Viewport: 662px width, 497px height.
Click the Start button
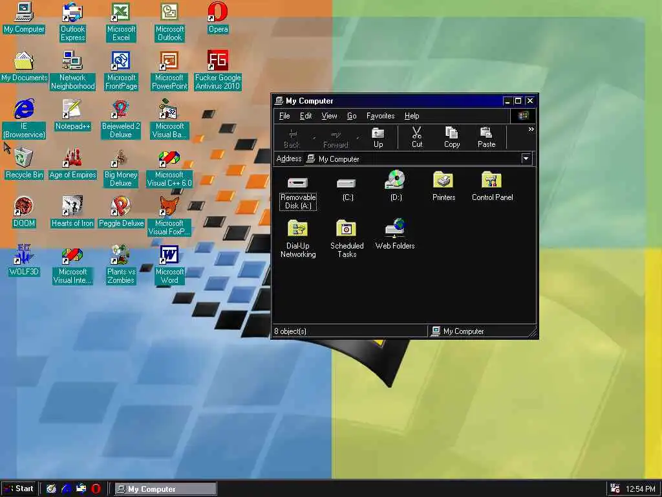point(18,489)
